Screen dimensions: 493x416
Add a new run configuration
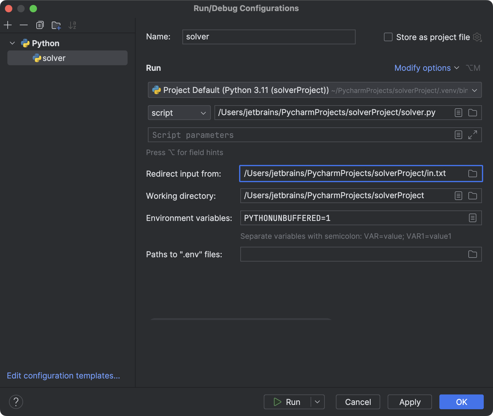pos(8,25)
